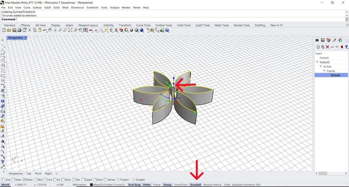This screenshot has height=187, width=349.
Task: Save the model with the disk icon
Action: click(14, 30)
